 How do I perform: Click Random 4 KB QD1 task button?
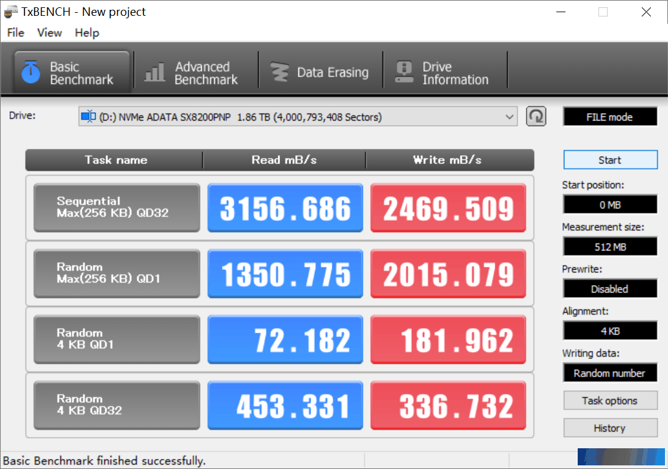[117, 340]
